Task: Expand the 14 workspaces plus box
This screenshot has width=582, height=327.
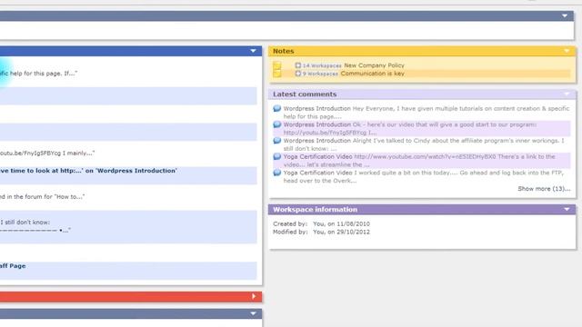Action: [x=297, y=65]
